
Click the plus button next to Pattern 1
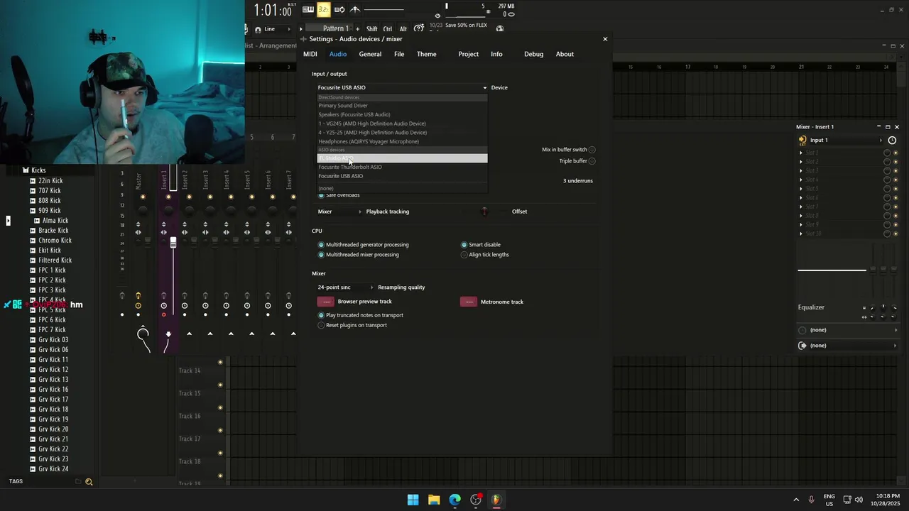coord(357,29)
